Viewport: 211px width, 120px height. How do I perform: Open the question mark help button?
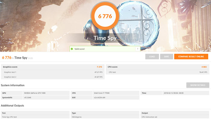tap(137, 49)
